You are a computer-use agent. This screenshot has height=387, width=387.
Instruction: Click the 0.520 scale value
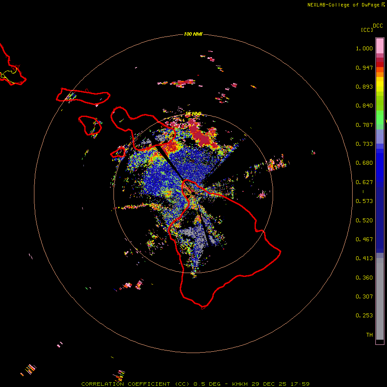[364, 221]
